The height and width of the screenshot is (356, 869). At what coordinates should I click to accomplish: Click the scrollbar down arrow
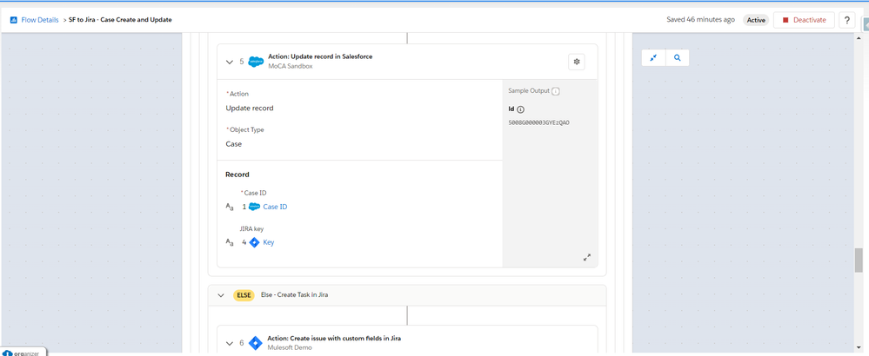tap(859, 347)
